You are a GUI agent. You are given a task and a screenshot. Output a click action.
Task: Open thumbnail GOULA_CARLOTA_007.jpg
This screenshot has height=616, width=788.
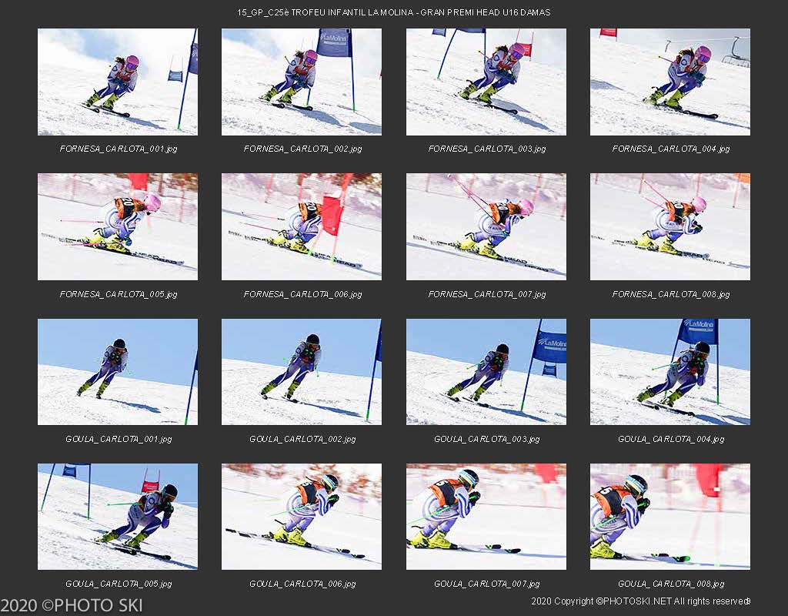(486, 517)
